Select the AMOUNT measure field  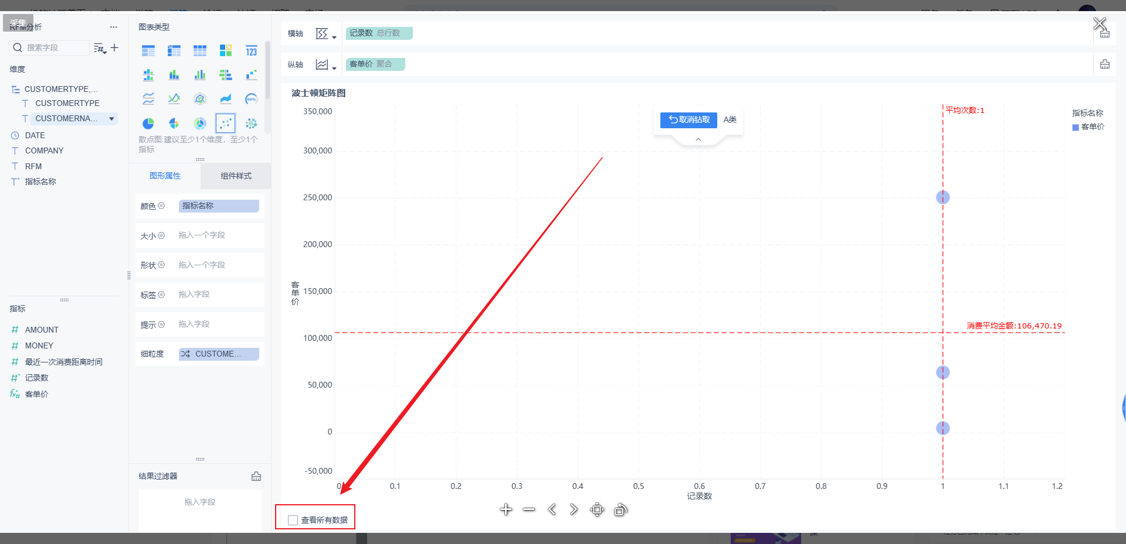click(x=42, y=330)
